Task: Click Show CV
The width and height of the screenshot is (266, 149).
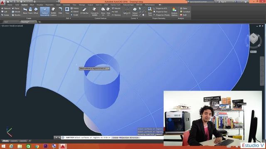Action: 103,12
